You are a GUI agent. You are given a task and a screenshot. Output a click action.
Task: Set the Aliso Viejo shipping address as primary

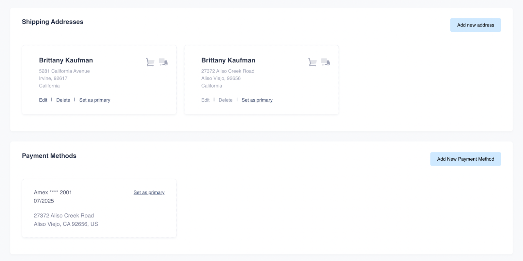pos(257,100)
